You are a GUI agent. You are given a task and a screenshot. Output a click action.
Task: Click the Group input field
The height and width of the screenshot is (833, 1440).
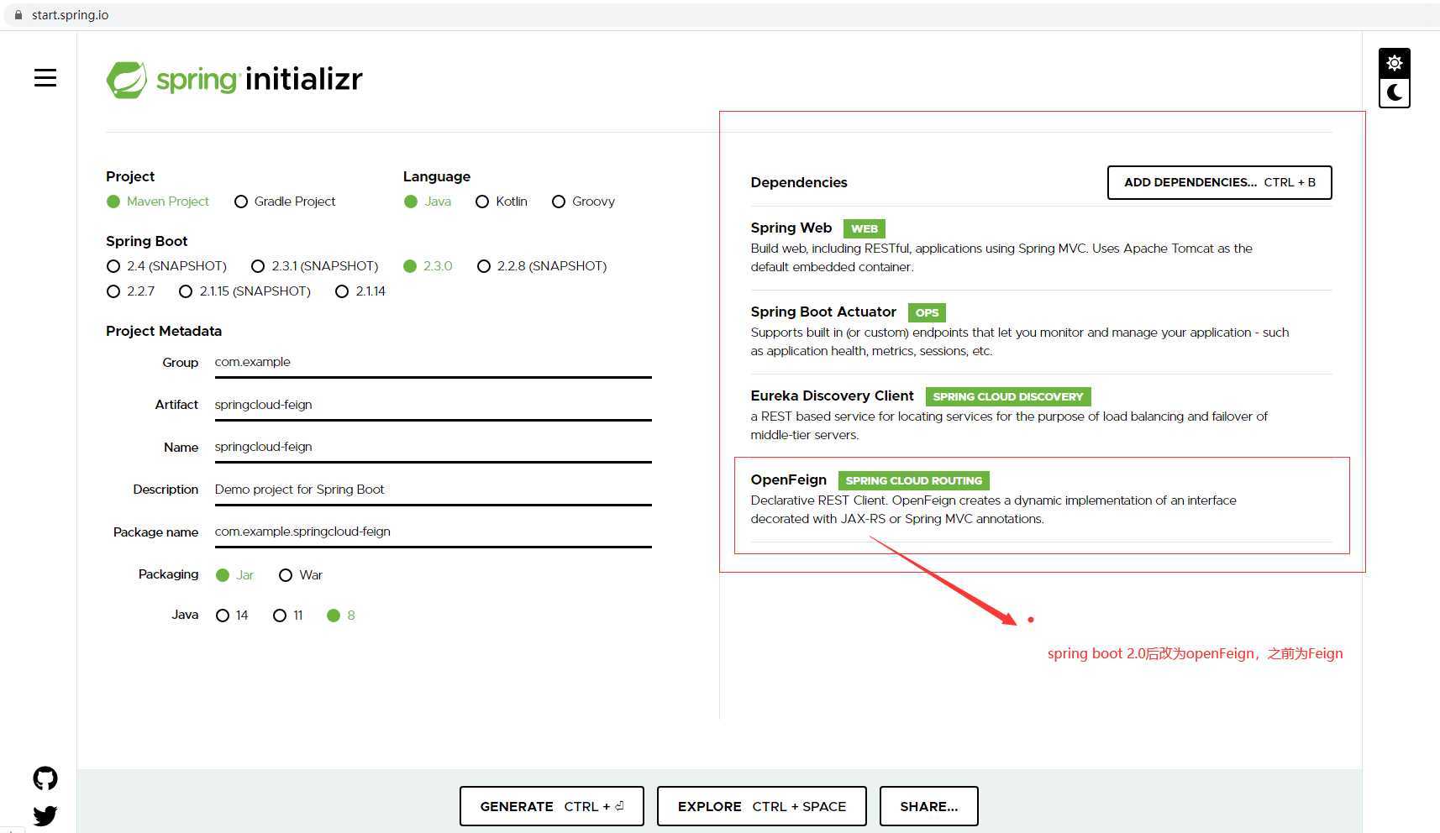(x=434, y=363)
